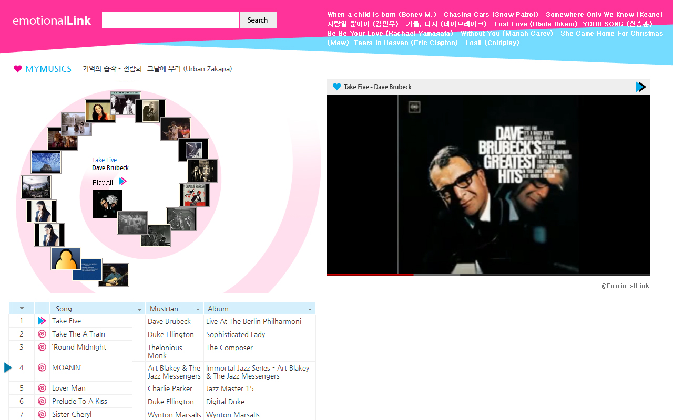Select the blue cloudy sky thumbnail

click(x=46, y=162)
